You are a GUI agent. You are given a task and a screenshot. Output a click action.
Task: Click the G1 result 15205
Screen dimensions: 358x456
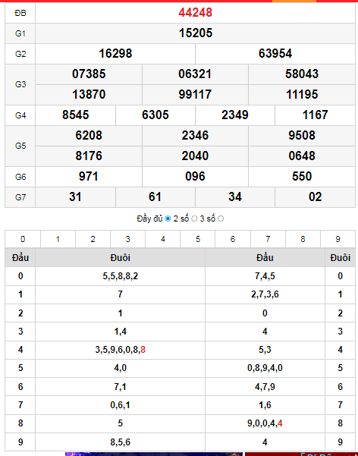tap(196, 33)
